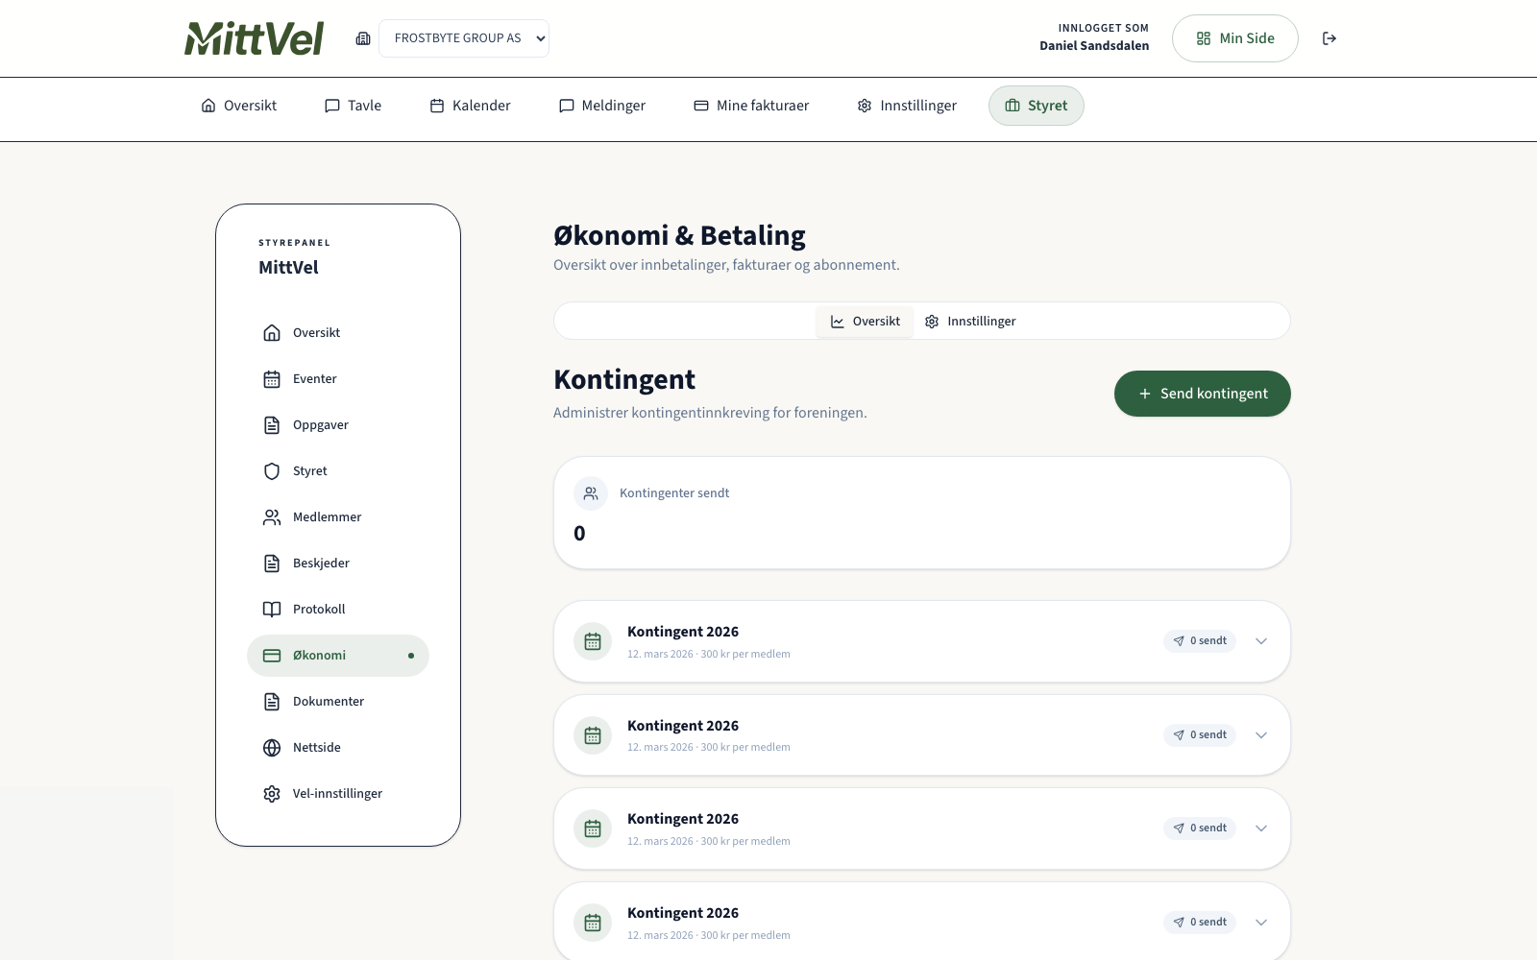Viewport: 1537px width, 960px height.
Task: Expand the first Kontingent 2026 entry
Action: tap(1261, 641)
